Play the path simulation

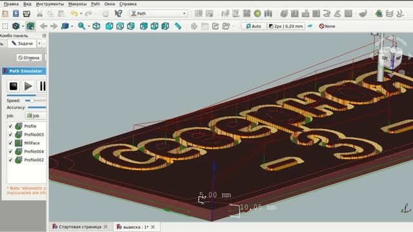[28, 86]
